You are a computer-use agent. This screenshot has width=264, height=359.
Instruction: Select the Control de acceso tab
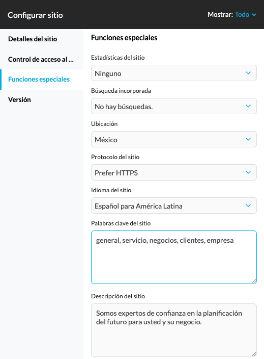[42, 59]
